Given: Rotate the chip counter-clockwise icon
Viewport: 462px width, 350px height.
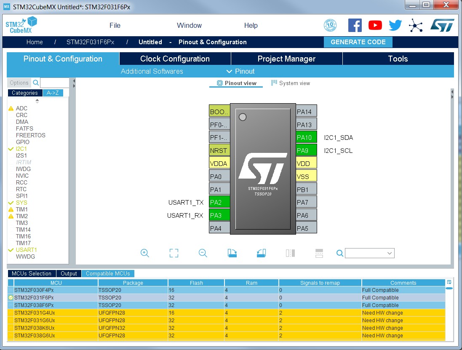Looking at the screenshot, I should click(x=261, y=253).
